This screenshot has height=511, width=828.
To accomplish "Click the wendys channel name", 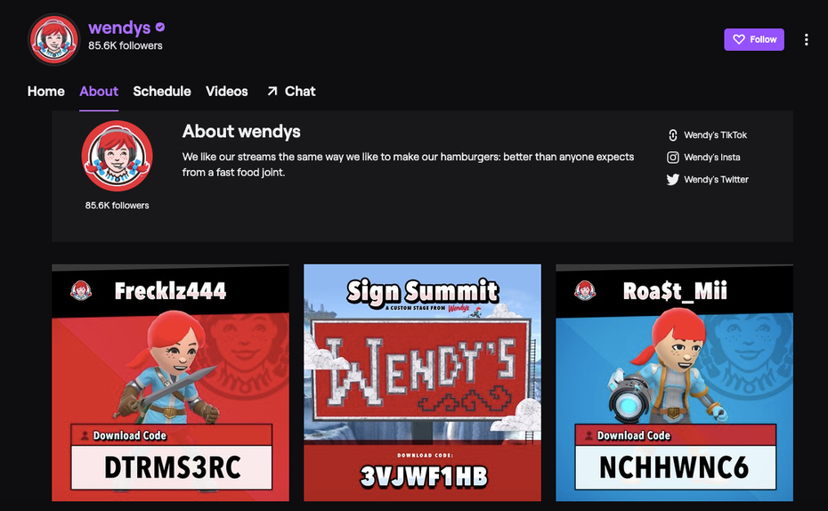I will point(119,28).
